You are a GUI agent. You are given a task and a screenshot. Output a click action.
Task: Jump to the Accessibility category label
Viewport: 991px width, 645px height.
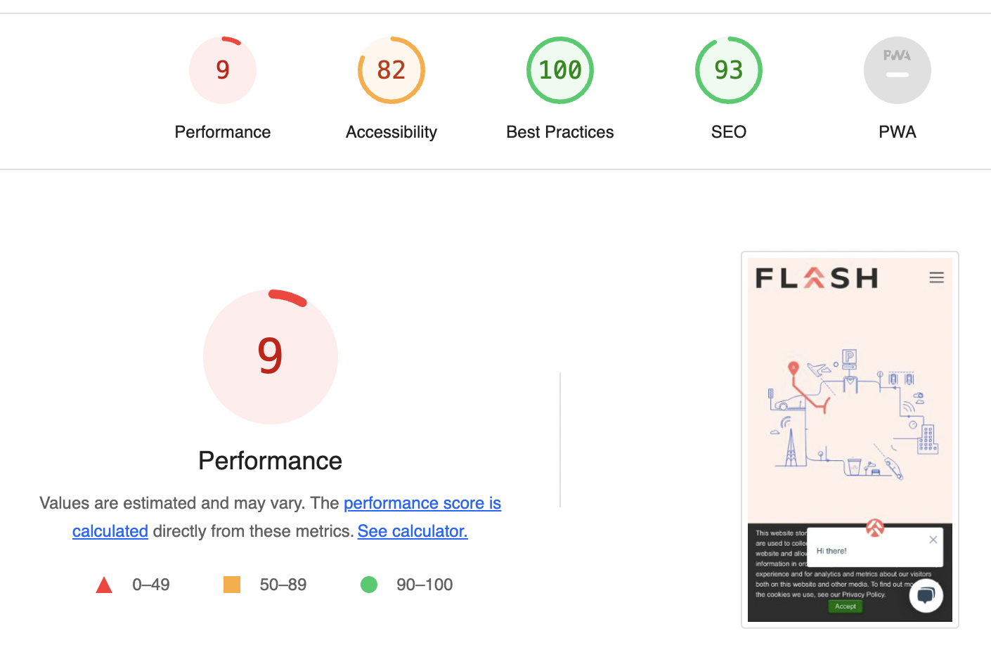[391, 132]
